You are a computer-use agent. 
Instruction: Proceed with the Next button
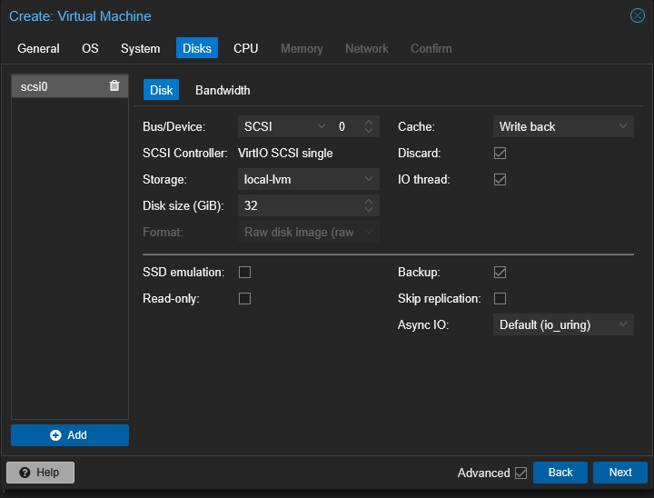pos(619,473)
